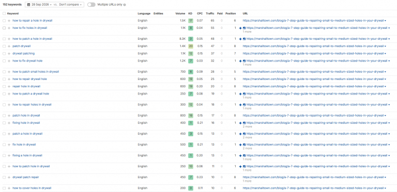
Task: Click the image icon in 'how to patch a drywall hole' row
Action: [x=245, y=94]
